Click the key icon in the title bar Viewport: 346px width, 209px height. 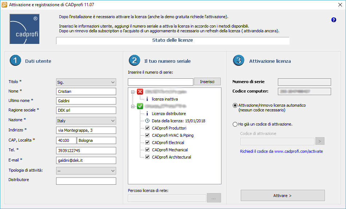click(x=4, y=5)
